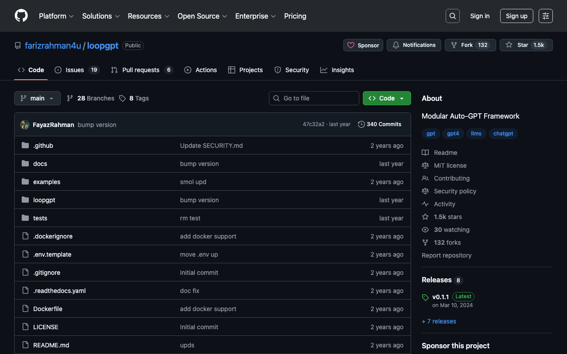Viewport: 567px width, 354px height.
Task: Switch to the Issues tab
Action: 74,70
